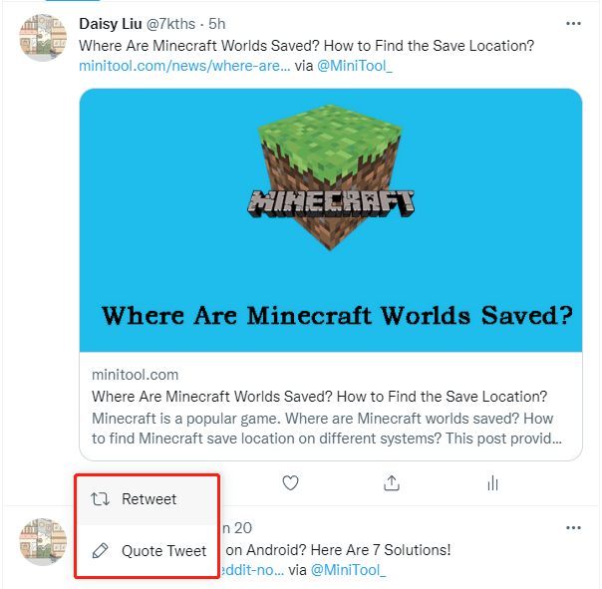Viewport: 602px width, 589px height.
Task: Open the Daisy Liu profile name link
Action: coord(115,23)
